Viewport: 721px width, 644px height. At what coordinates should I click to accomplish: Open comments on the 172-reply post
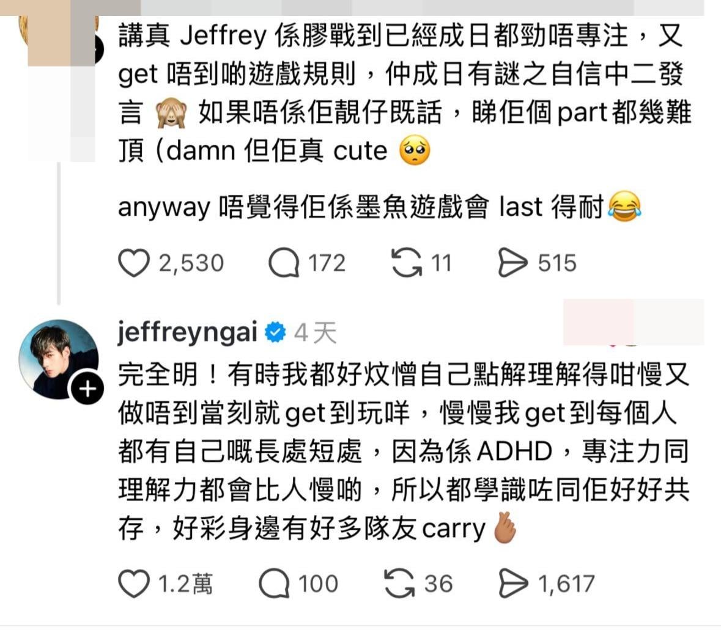(284, 263)
